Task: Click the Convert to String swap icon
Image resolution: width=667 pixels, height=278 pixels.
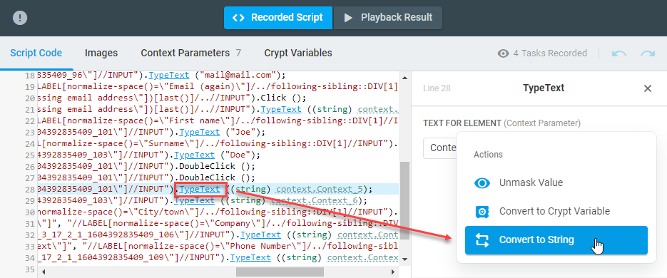Action: [482, 240]
